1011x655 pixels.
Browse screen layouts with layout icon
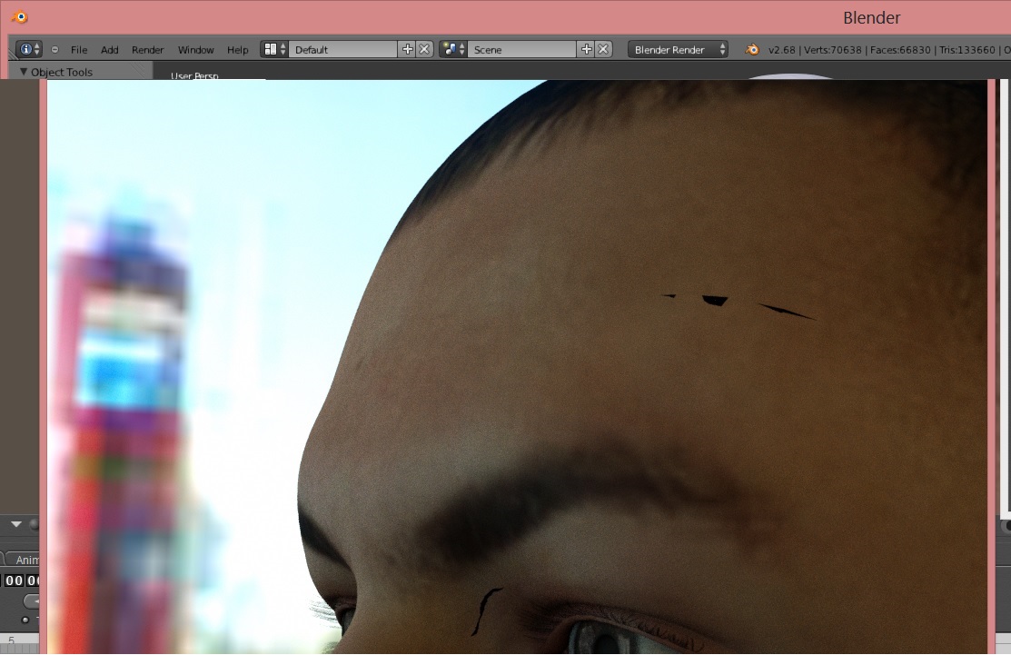point(274,49)
